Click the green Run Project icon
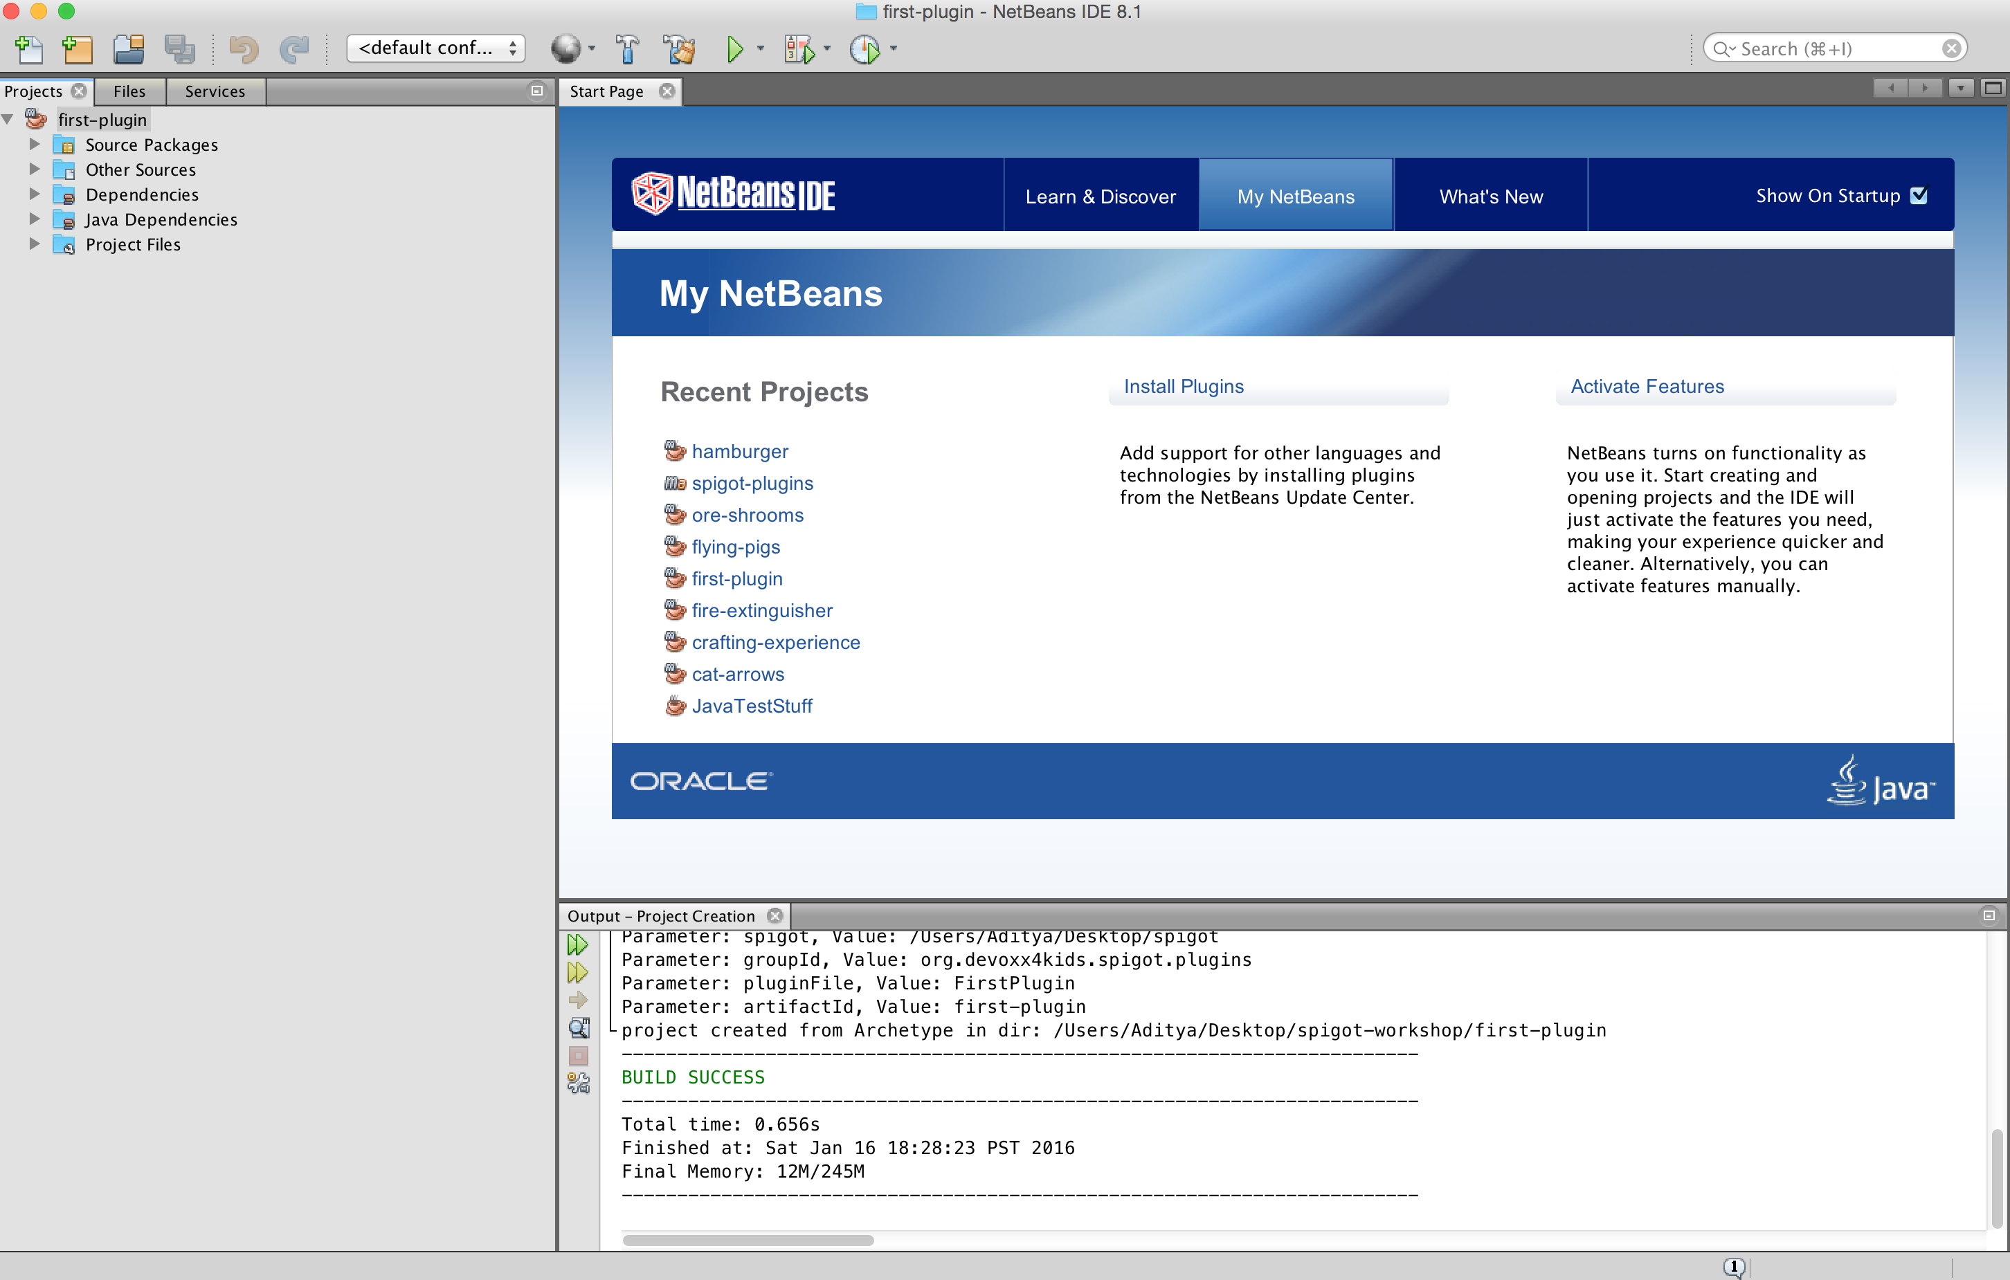Viewport: 2010px width, 1280px height. coord(734,49)
